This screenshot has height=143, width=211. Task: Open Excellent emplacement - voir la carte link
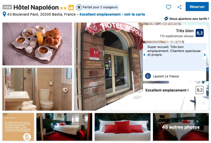pyautogui.click(x=112, y=14)
